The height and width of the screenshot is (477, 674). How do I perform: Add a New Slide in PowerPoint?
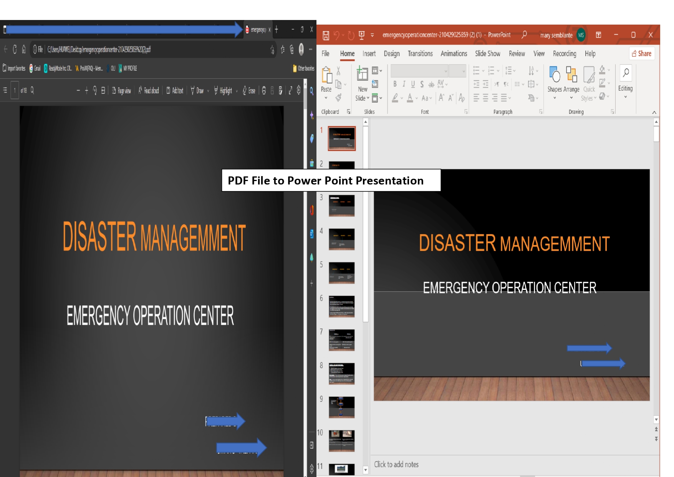pyautogui.click(x=362, y=83)
